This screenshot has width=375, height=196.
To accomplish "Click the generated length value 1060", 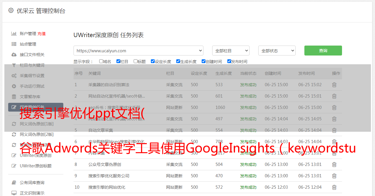I will tap(220, 107).
